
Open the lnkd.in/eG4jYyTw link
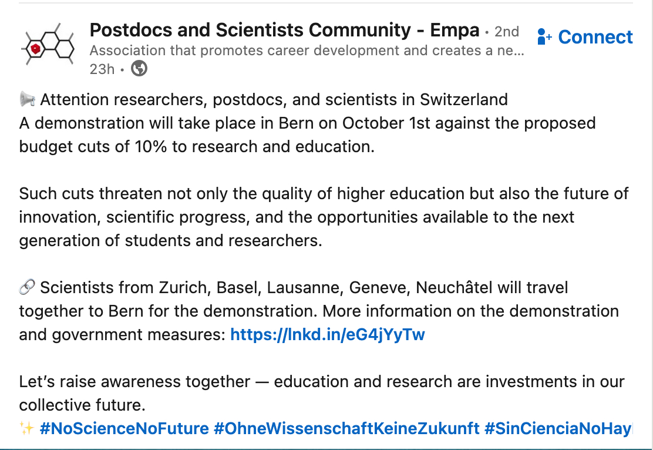(327, 335)
